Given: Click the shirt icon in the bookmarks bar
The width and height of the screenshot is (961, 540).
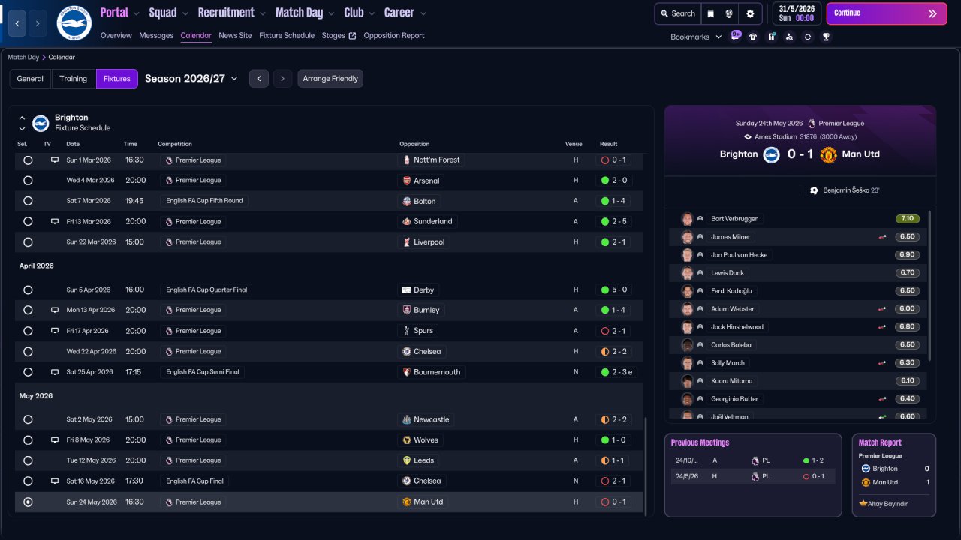Looking at the screenshot, I should (753, 37).
